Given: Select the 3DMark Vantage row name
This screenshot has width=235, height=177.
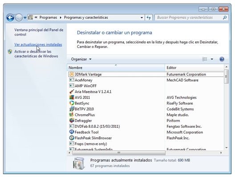Looking at the screenshot, I should coord(88,74).
